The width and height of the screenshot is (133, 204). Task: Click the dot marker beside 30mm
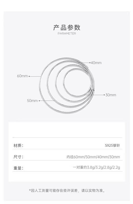pos(104,95)
